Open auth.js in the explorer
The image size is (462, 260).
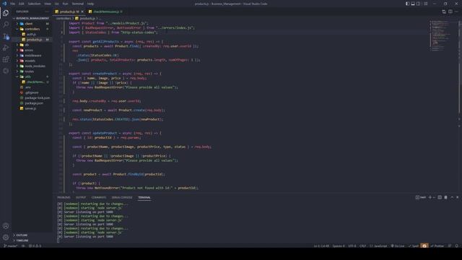tap(32, 34)
